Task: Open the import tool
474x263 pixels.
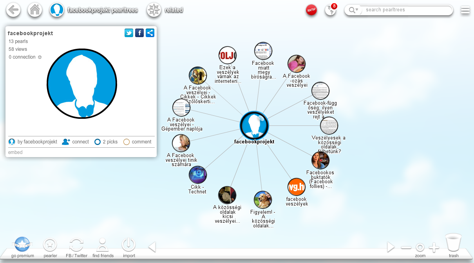Action: (128, 245)
